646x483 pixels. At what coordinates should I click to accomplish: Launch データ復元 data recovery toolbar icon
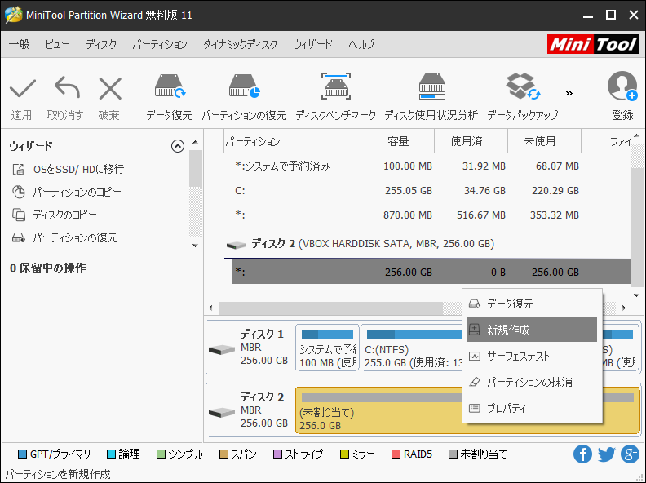(x=170, y=86)
